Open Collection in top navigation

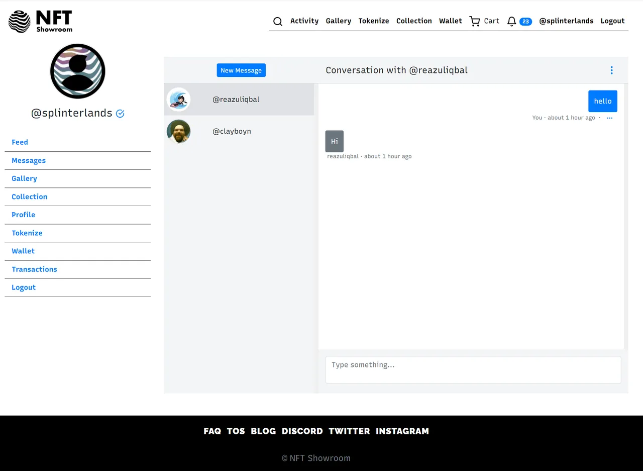[x=414, y=21]
